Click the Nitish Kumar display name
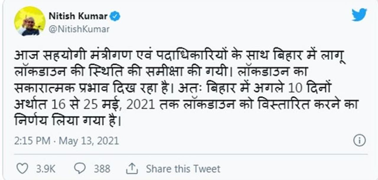Image resolution: width=378 pixels, height=180 pixels. click(x=78, y=16)
